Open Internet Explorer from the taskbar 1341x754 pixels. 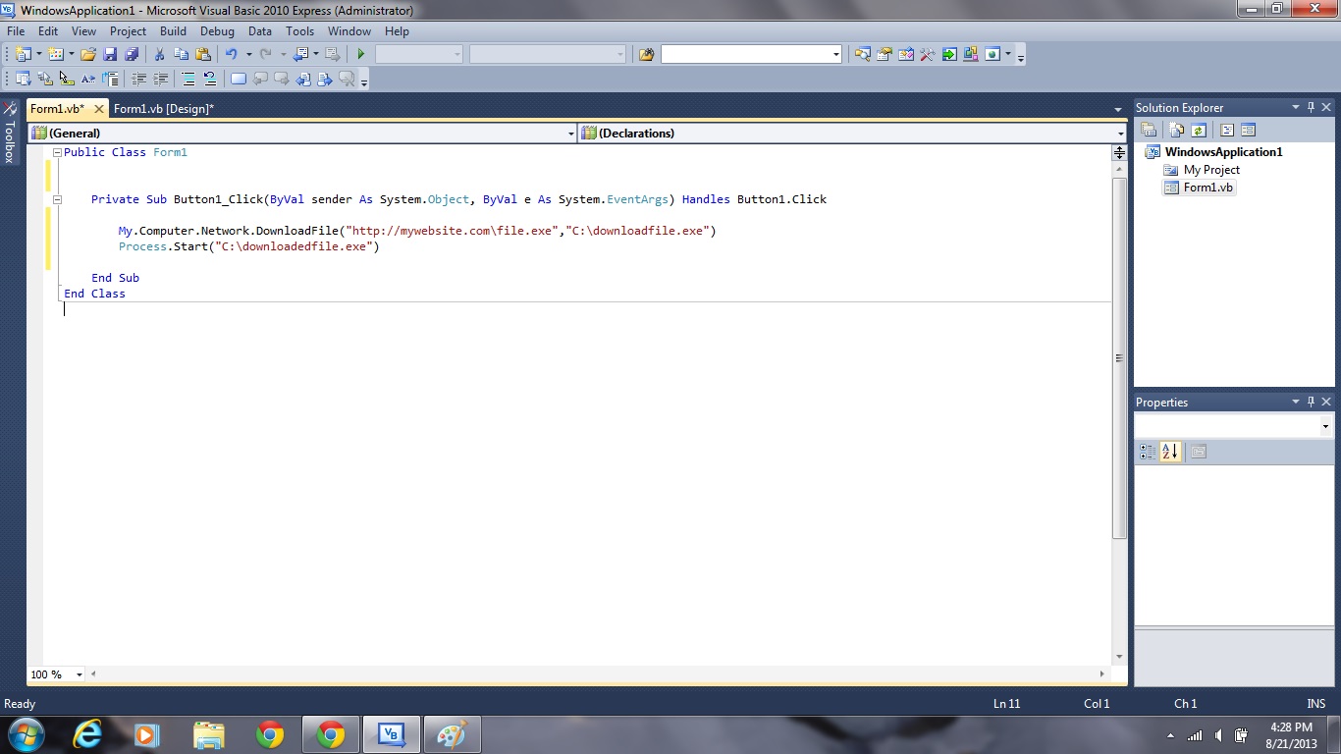(x=87, y=734)
